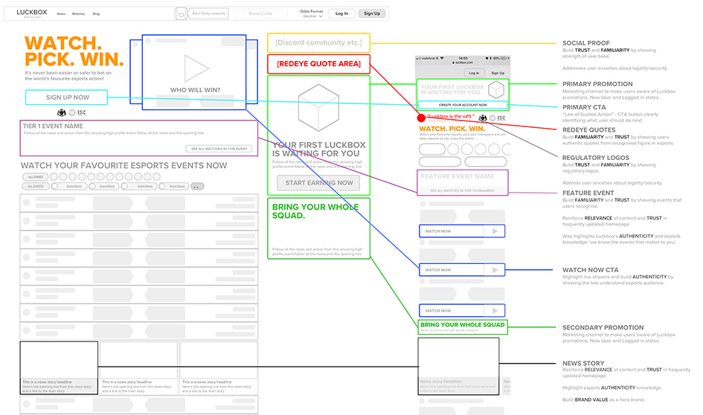Open the News menu item
The width and height of the screenshot is (703, 415).
pos(61,13)
